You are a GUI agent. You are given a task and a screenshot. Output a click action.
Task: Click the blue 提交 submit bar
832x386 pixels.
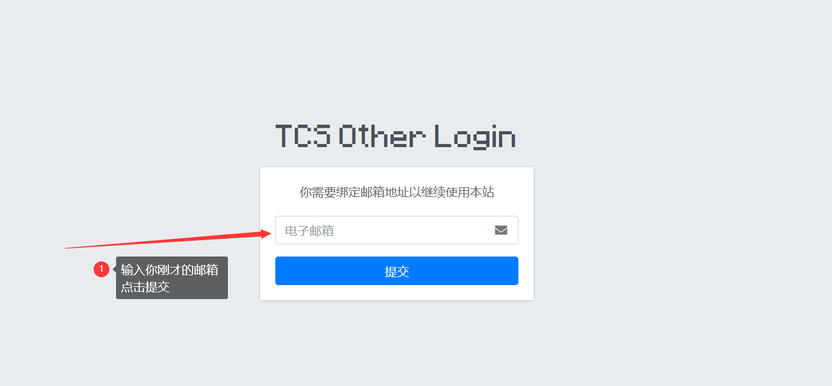[397, 271]
